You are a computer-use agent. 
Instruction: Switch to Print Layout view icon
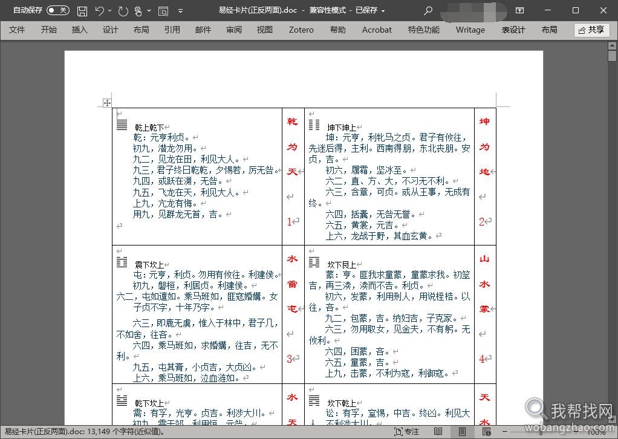[463, 432]
